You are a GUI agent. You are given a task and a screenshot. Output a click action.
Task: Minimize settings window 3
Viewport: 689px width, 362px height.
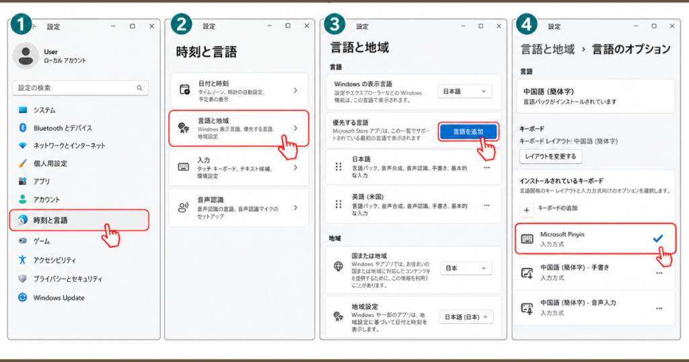(x=463, y=26)
